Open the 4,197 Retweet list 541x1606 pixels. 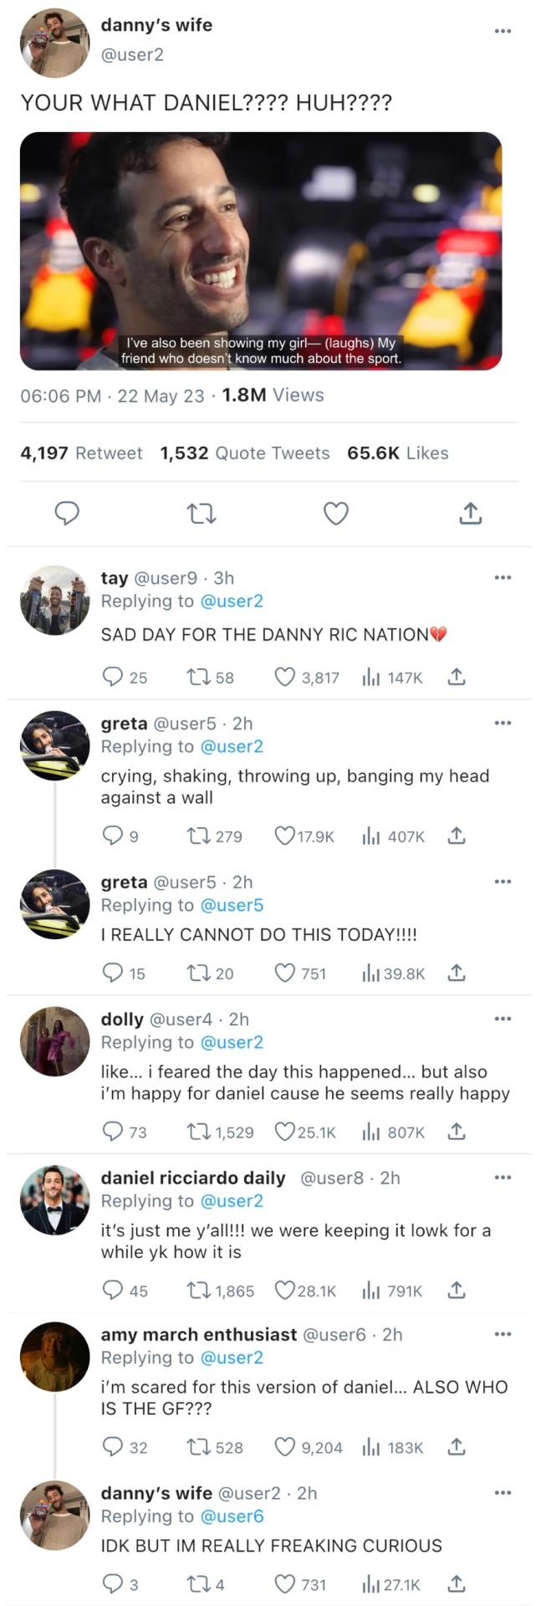point(81,453)
